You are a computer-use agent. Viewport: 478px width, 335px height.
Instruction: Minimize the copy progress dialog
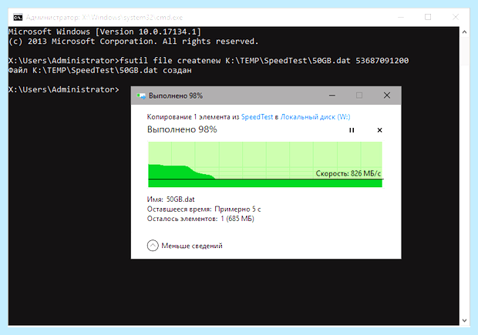(x=332, y=95)
